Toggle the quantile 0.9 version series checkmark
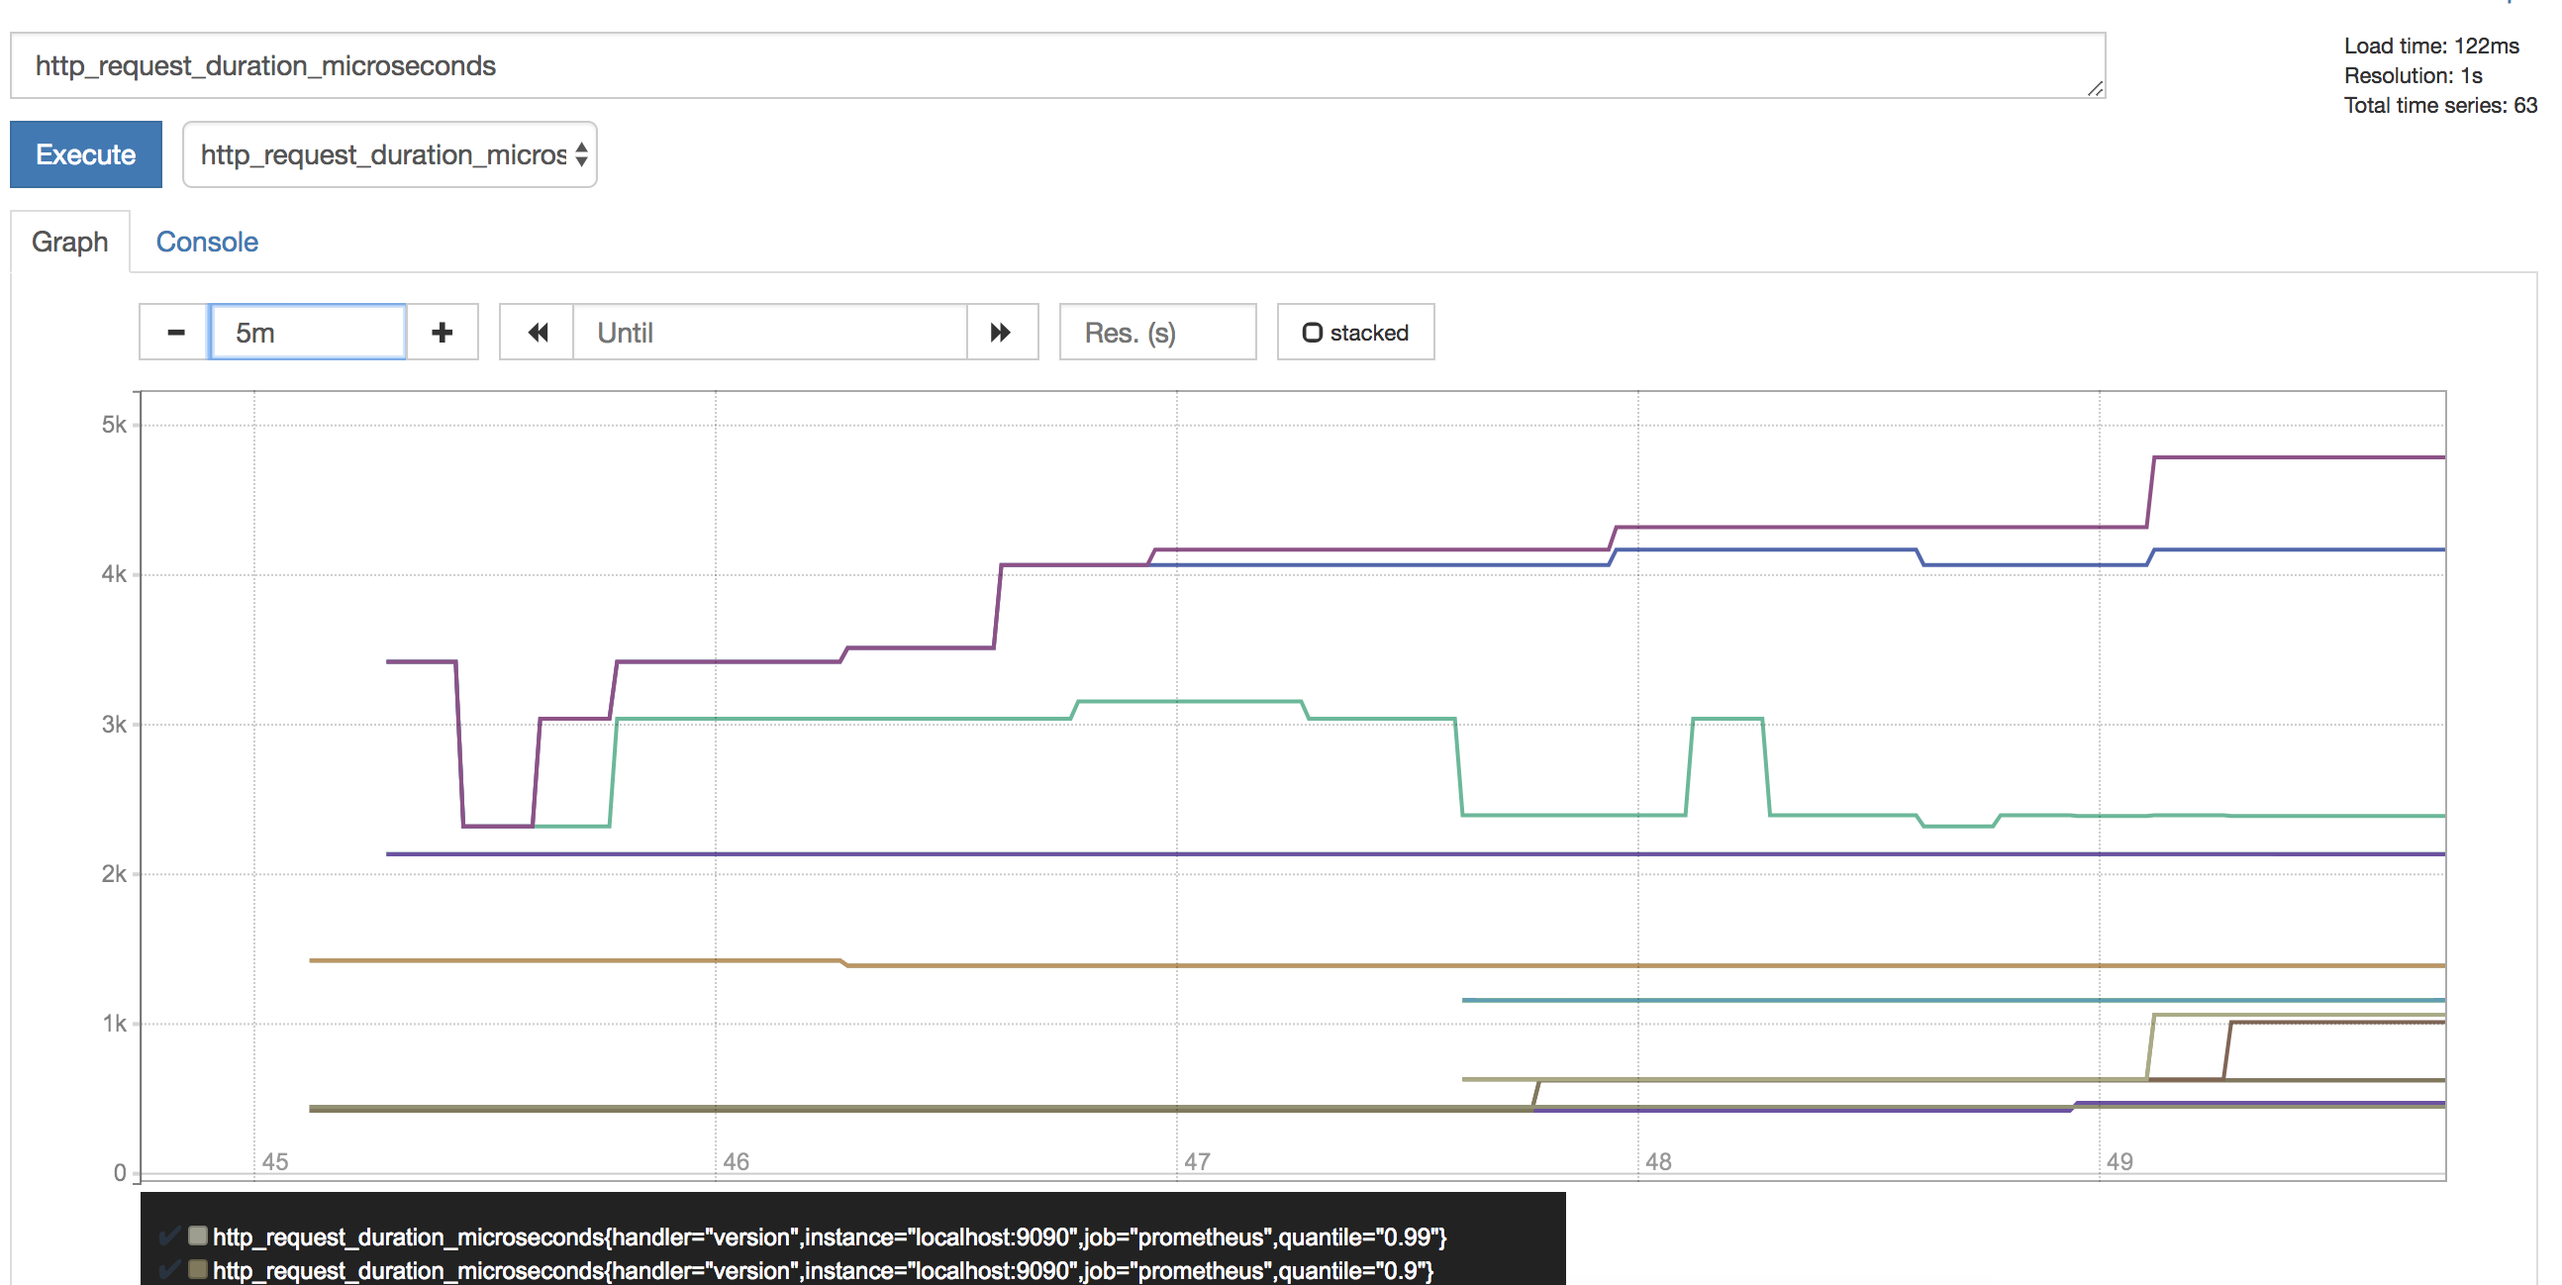 (x=169, y=1269)
